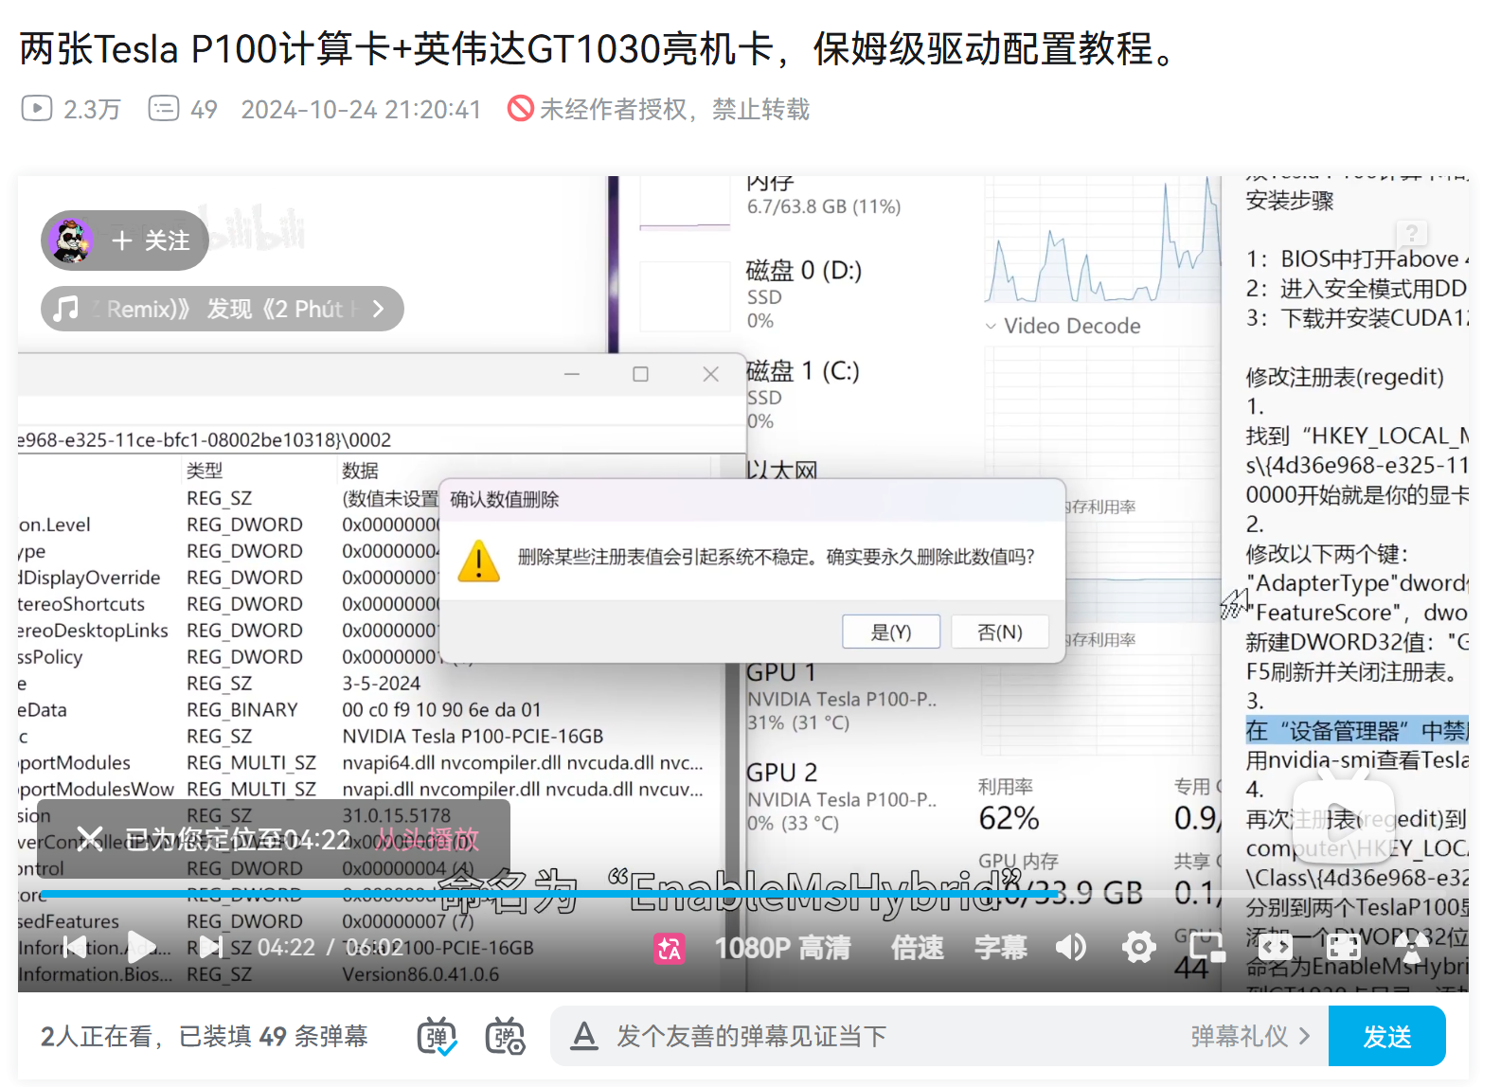Open danmaku font style options (A icon)
Screen dimensions: 1501x1087
click(x=584, y=1037)
